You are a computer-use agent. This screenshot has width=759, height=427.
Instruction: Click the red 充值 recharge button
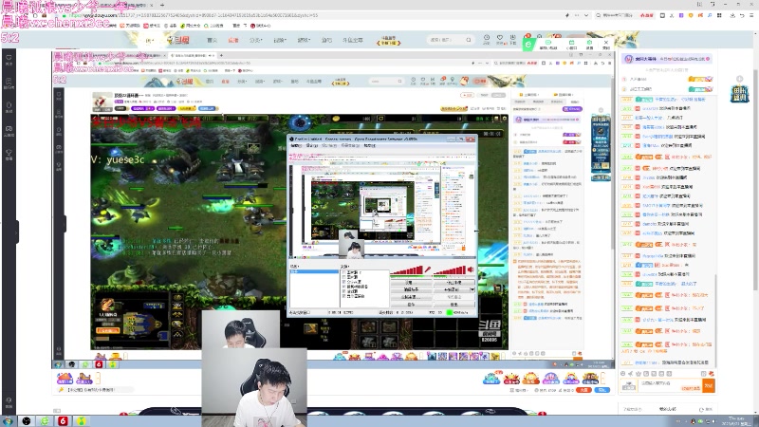point(584,390)
